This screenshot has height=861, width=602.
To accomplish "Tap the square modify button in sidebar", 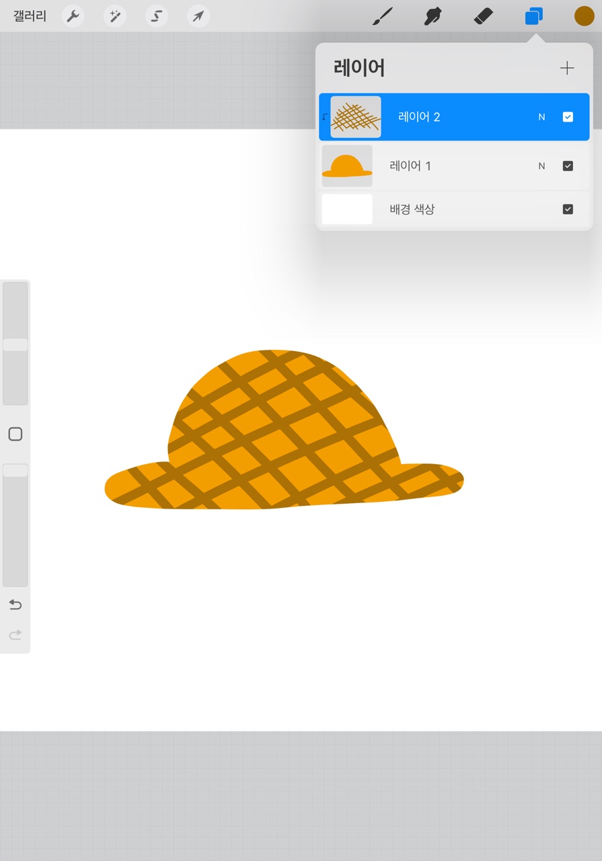I will 15,435.
